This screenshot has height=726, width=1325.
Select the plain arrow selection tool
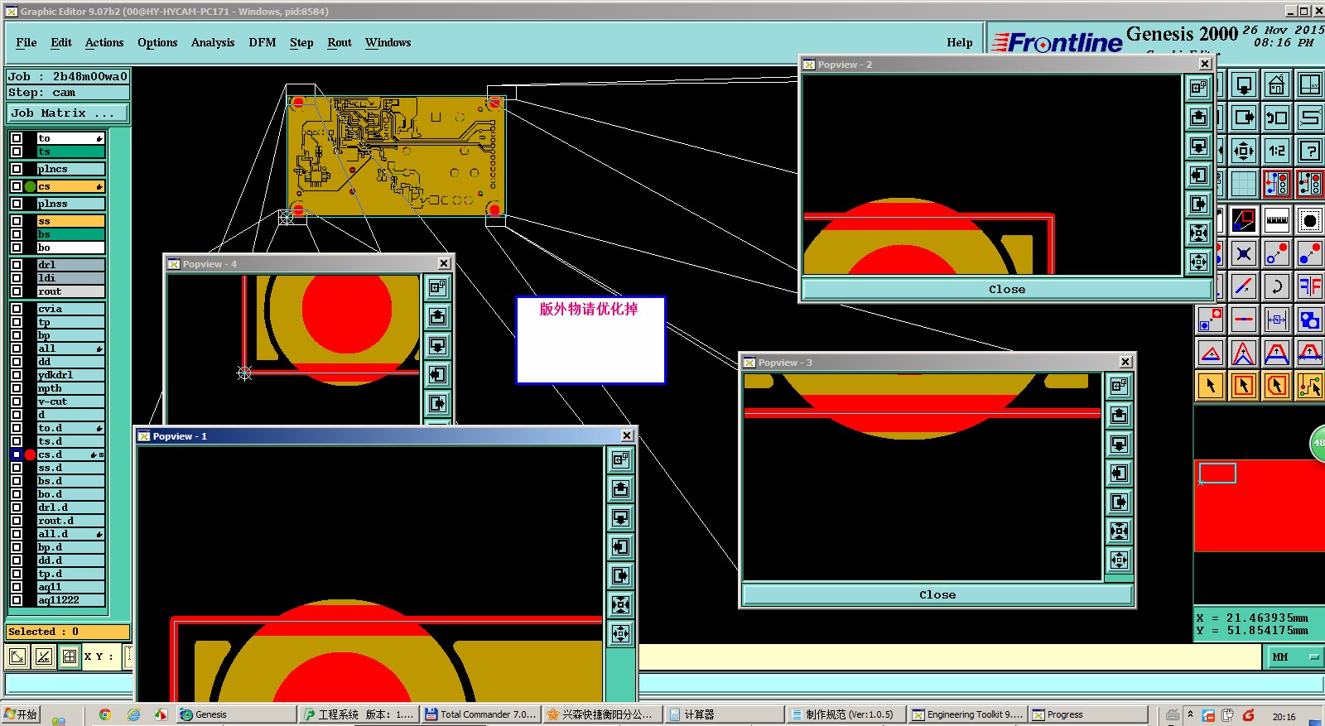point(1210,386)
